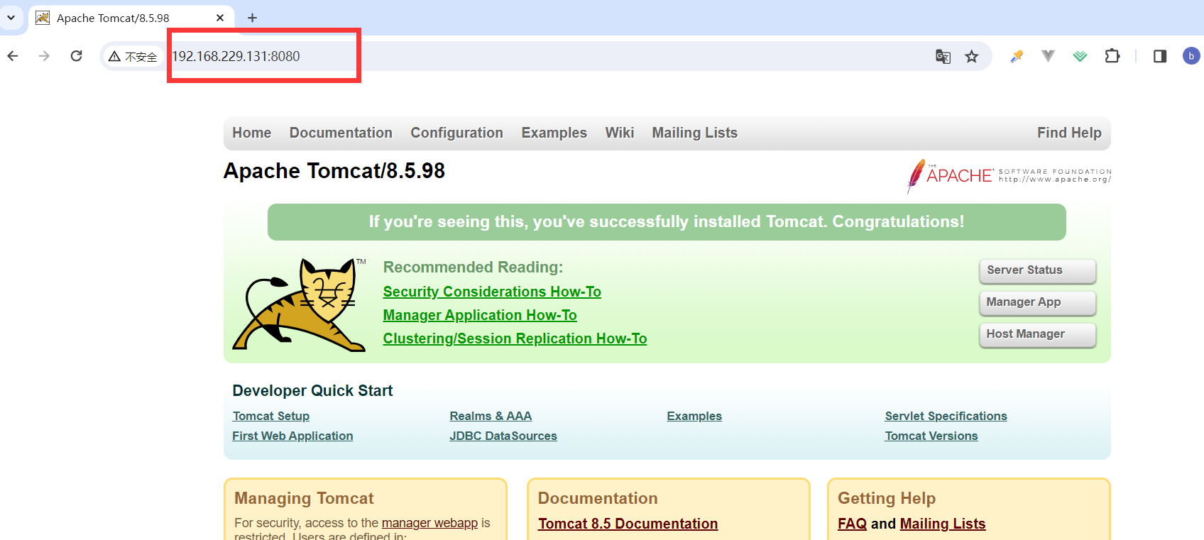1204x540 pixels.
Task: Open Home in the Tomcat nav bar
Action: tap(252, 133)
